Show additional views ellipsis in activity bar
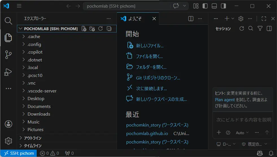The image size is (277, 157). click(x=8, y=89)
